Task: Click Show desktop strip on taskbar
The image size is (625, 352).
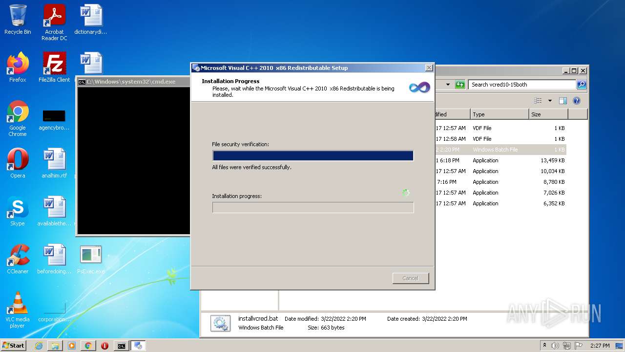Action: tap(620, 346)
